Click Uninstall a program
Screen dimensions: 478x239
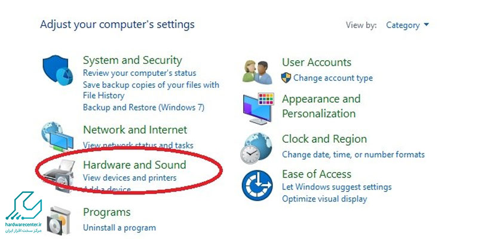click(119, 228)
